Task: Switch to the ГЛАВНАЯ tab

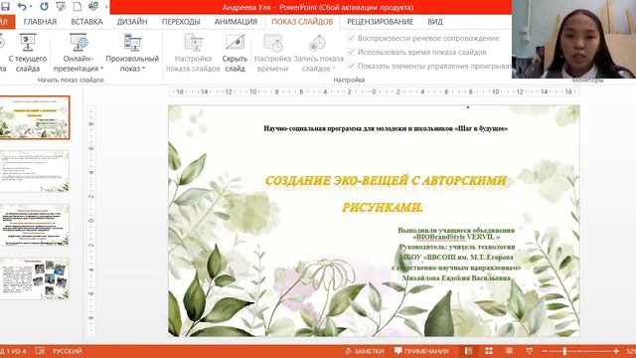Action: 40,22
